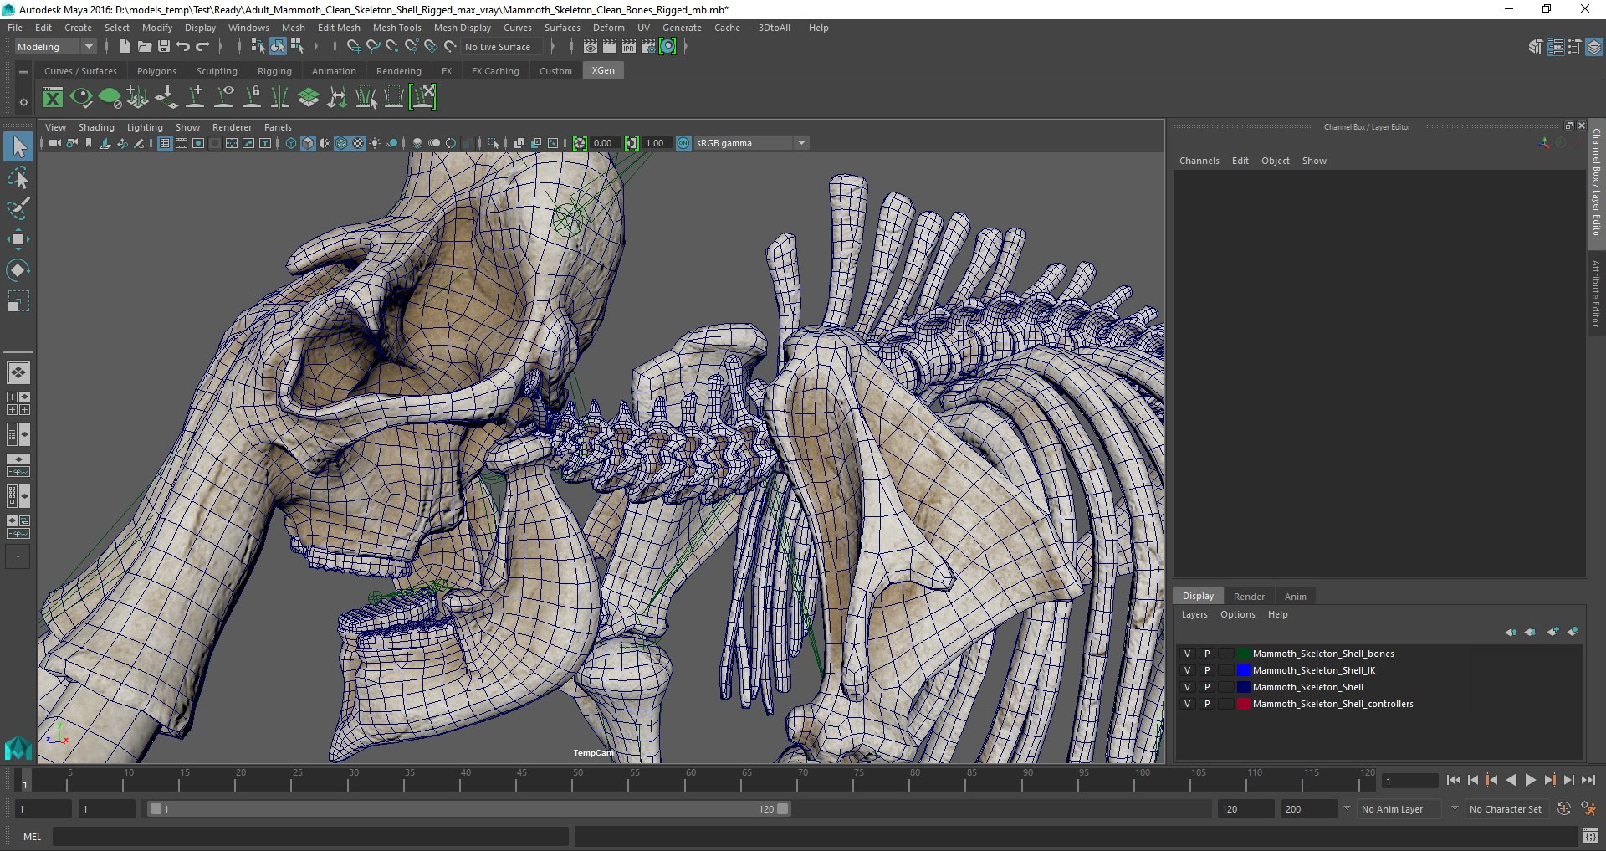The width and height of the screenshot is (1606, 851).
Task: Activate the Rotate tool
Action: 18,269
